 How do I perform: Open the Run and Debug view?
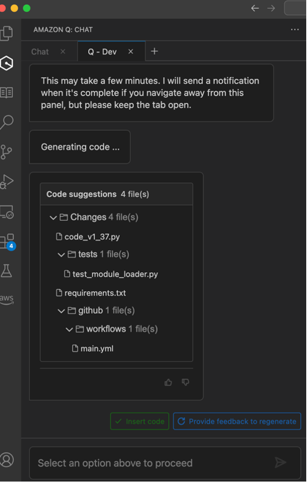coord(7,182)
